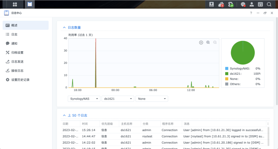The width and height of the screenshot is (278, 149).
Task: Click the green ds1621 legend swatch
Action: click(227, 74)
